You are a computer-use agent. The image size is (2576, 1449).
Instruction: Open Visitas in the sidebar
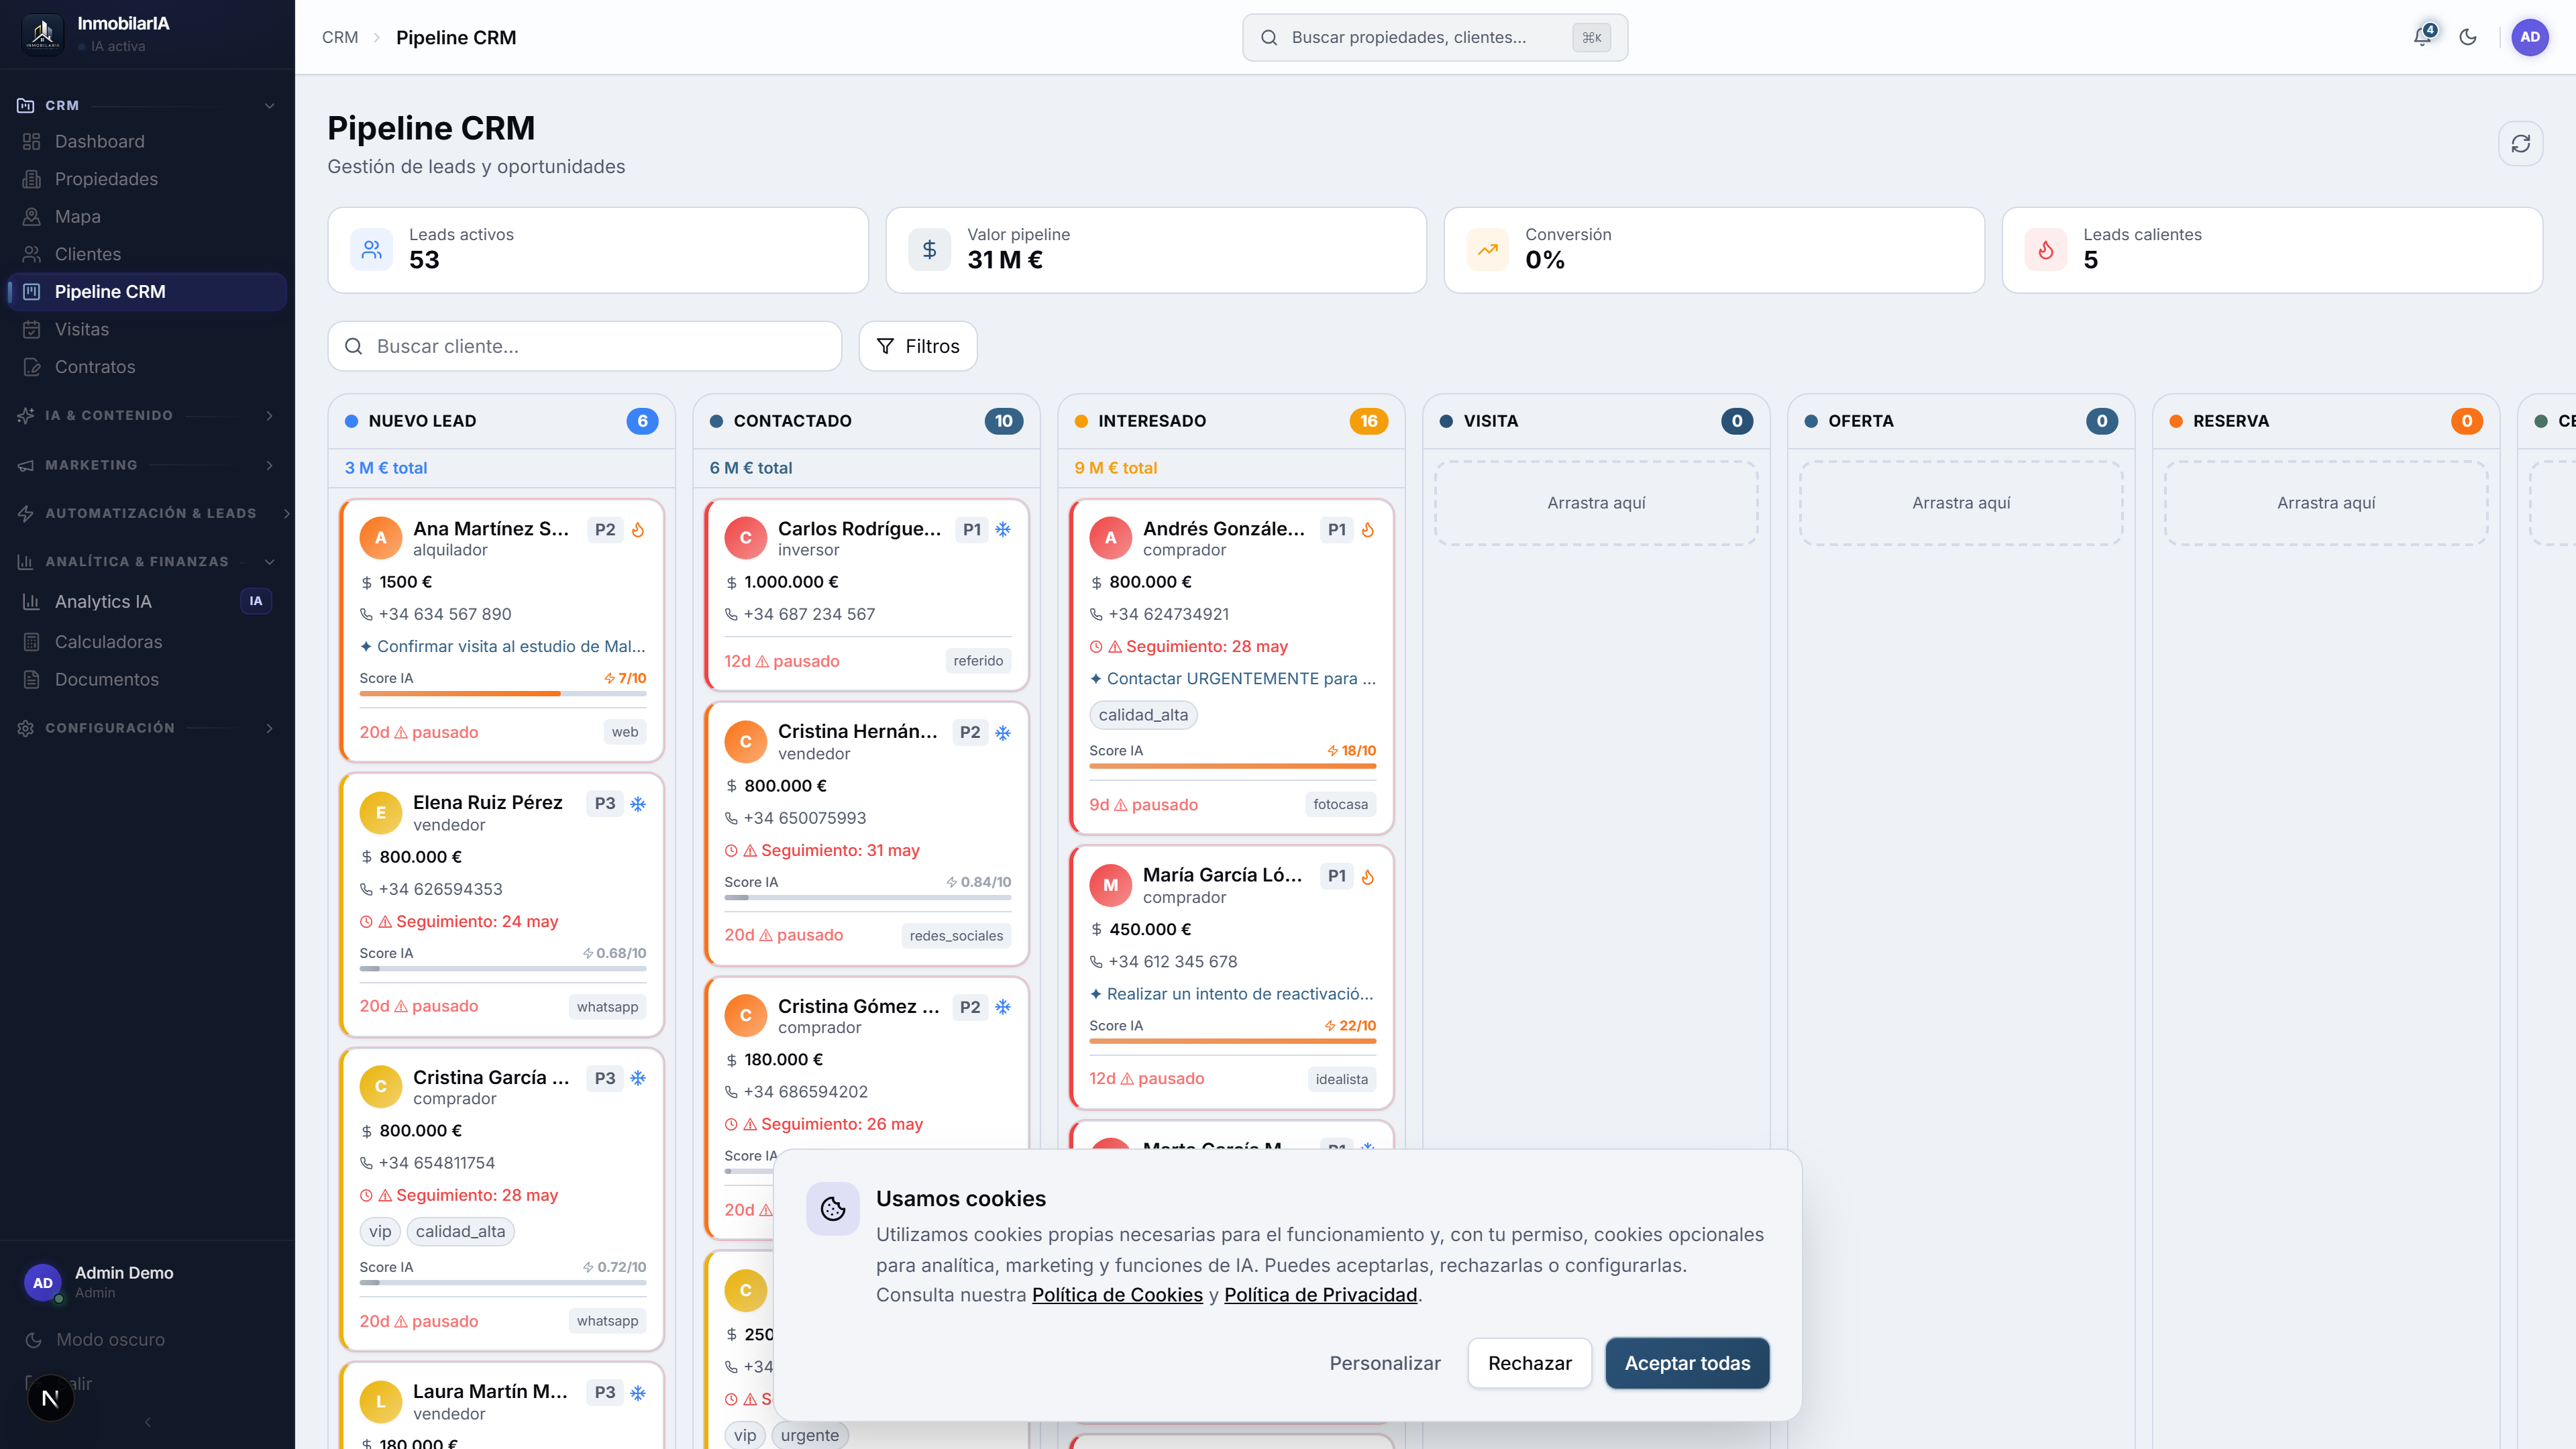coord(146,330)
